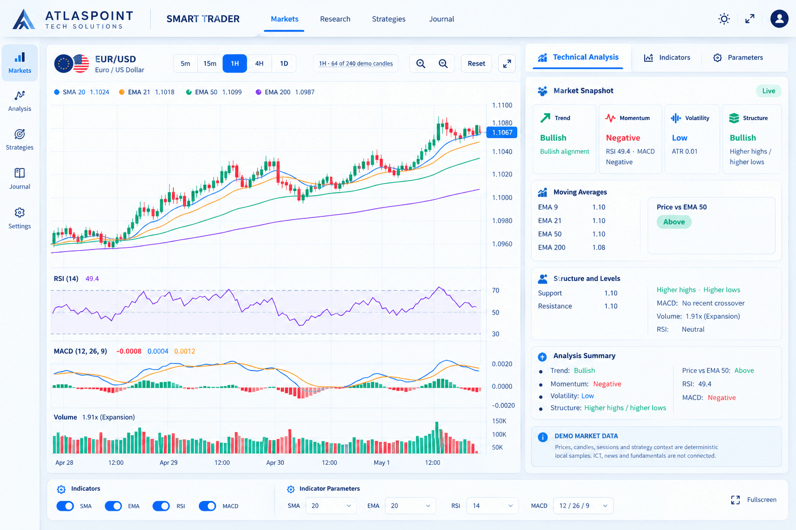The height and width of the screenshot is (530, 796).
Task: Zoom out on the chart
Action: click(443, 64)
